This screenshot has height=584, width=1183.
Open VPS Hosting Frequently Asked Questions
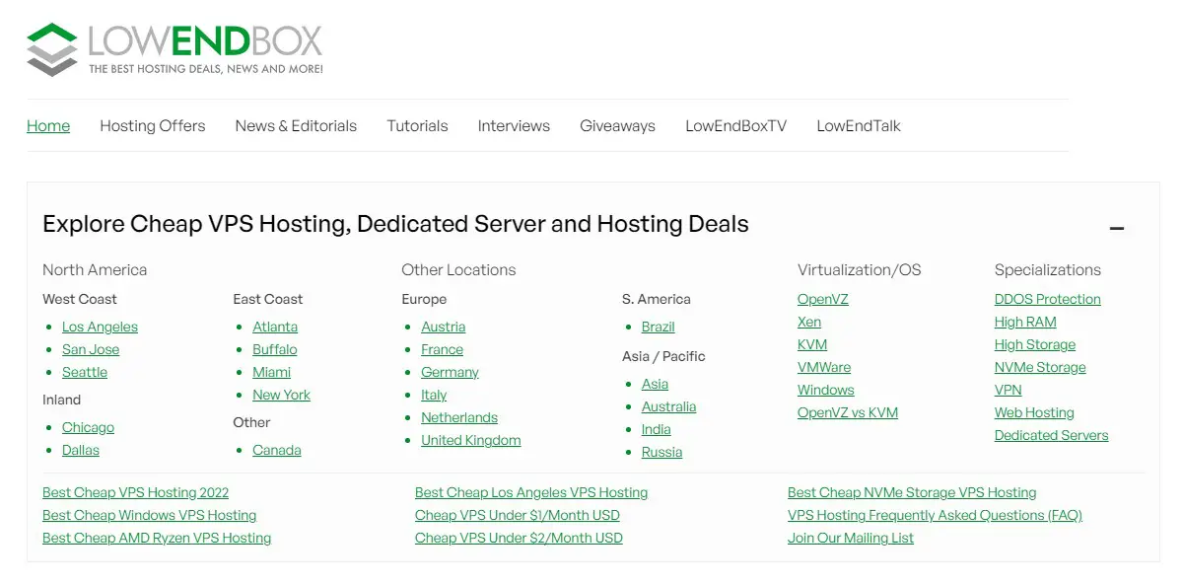(x=935, y=515)
